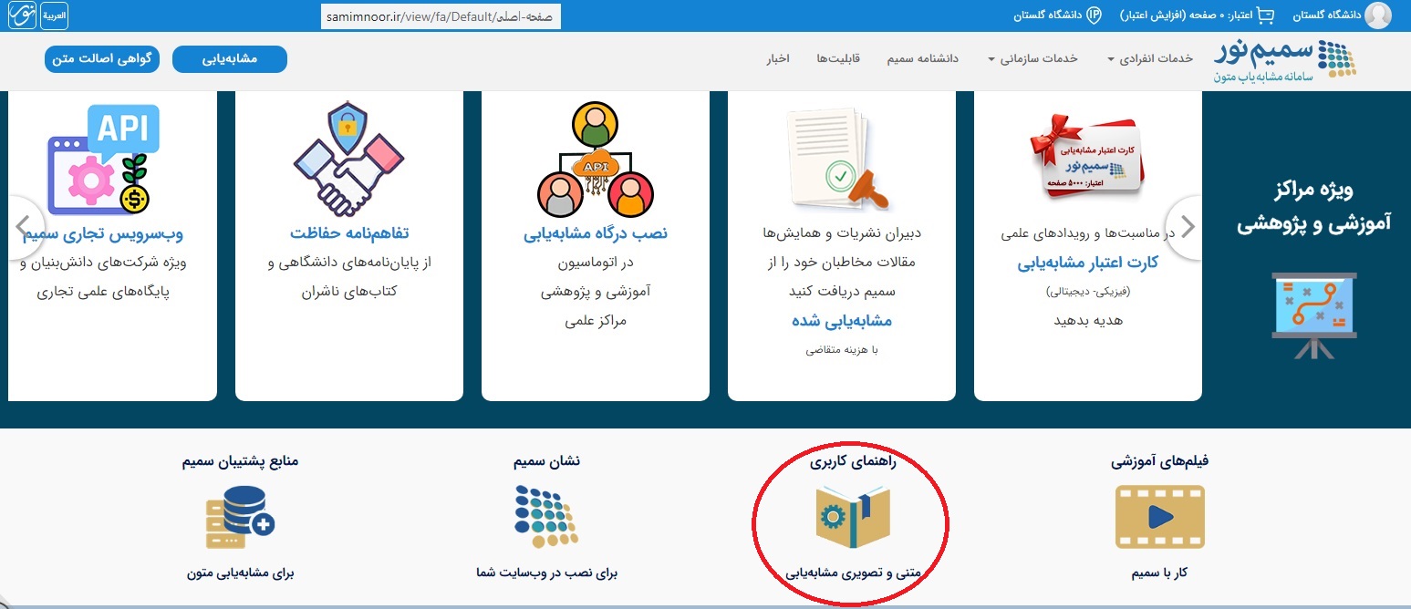1411x609 pixels.
Task: Open تفاهم‌نامه حفاظت link
Action: 349,234
